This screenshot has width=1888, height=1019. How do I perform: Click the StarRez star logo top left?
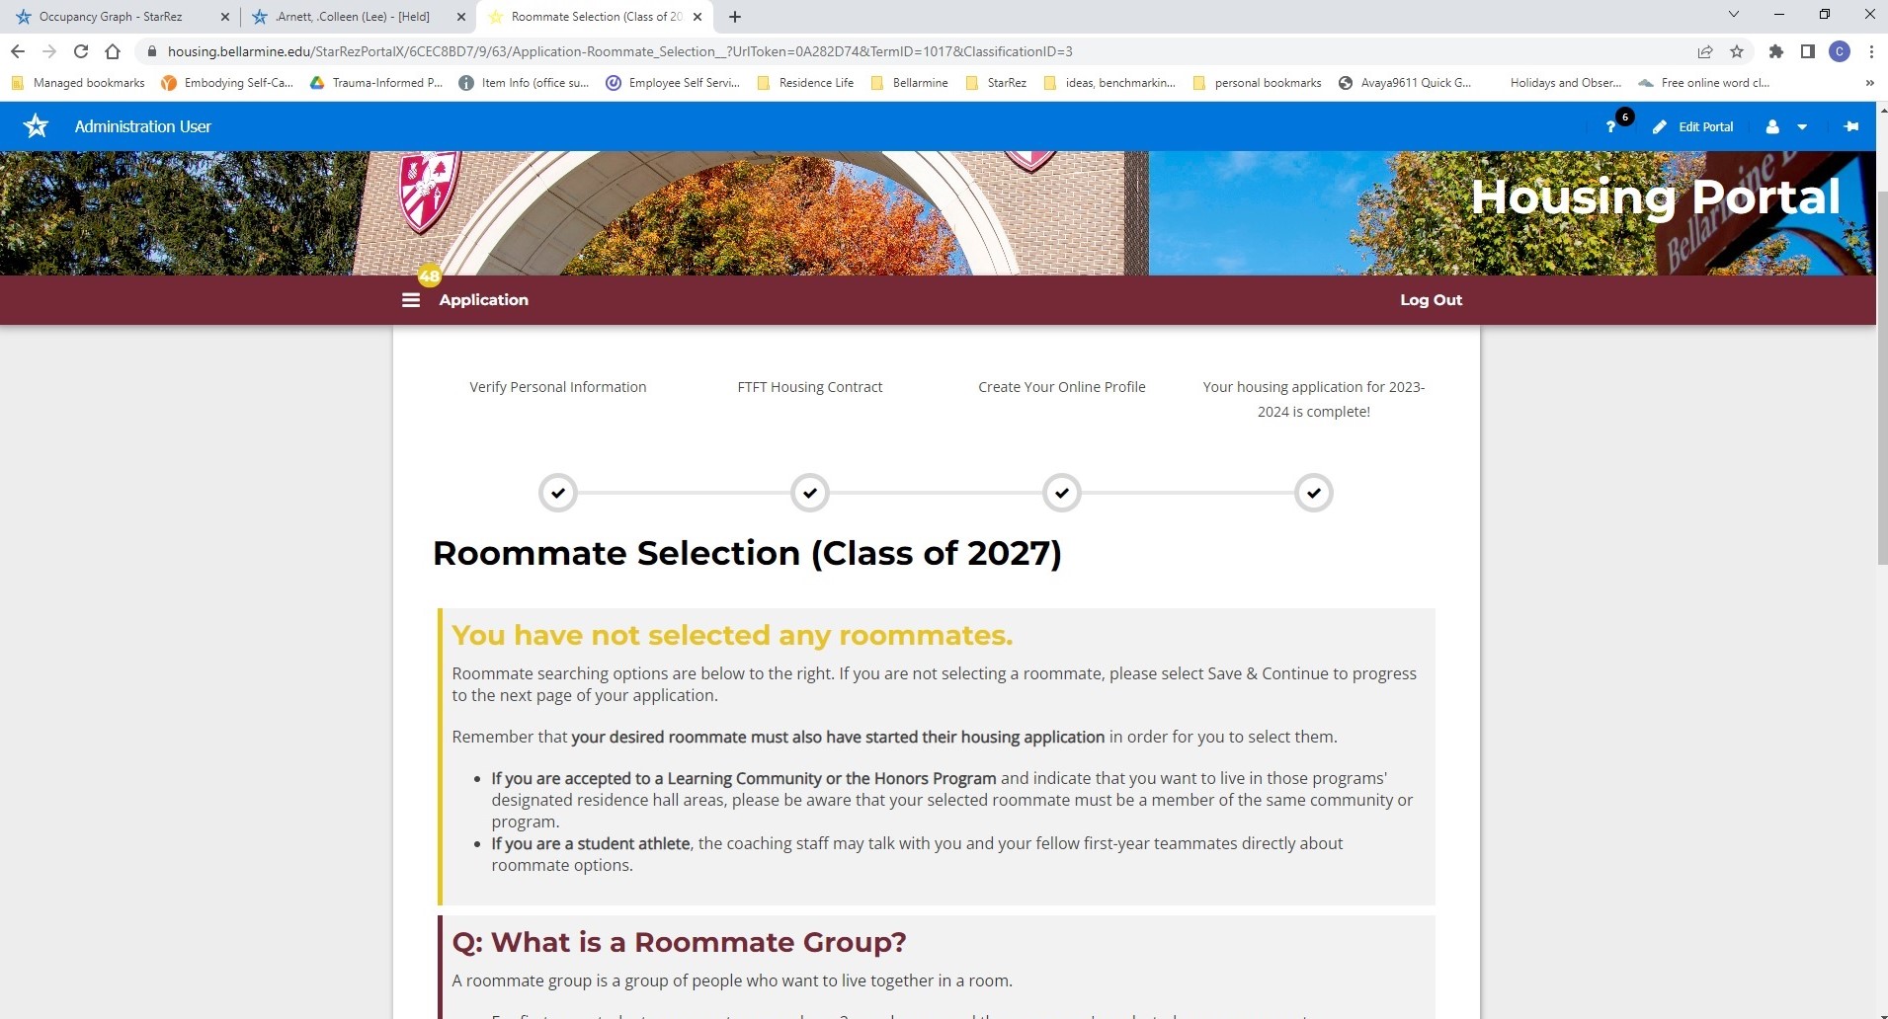tap(36, 125)
